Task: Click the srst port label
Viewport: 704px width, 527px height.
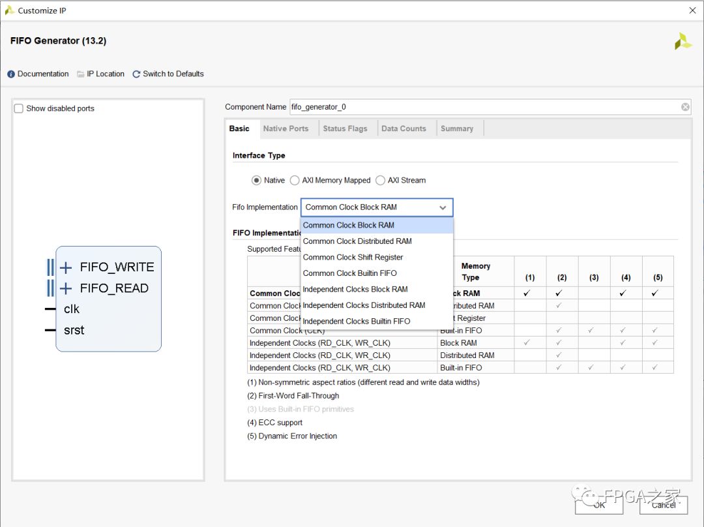Action: coord(74,330)
